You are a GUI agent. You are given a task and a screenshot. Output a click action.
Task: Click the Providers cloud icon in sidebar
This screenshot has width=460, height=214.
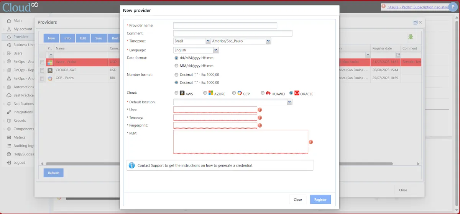coord(9,37)
